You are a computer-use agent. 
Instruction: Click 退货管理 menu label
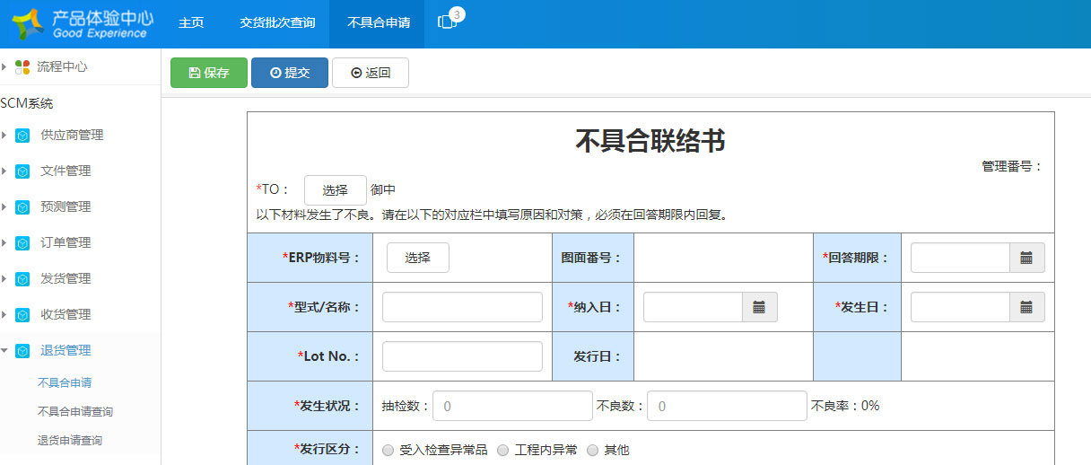coord(65,351)
